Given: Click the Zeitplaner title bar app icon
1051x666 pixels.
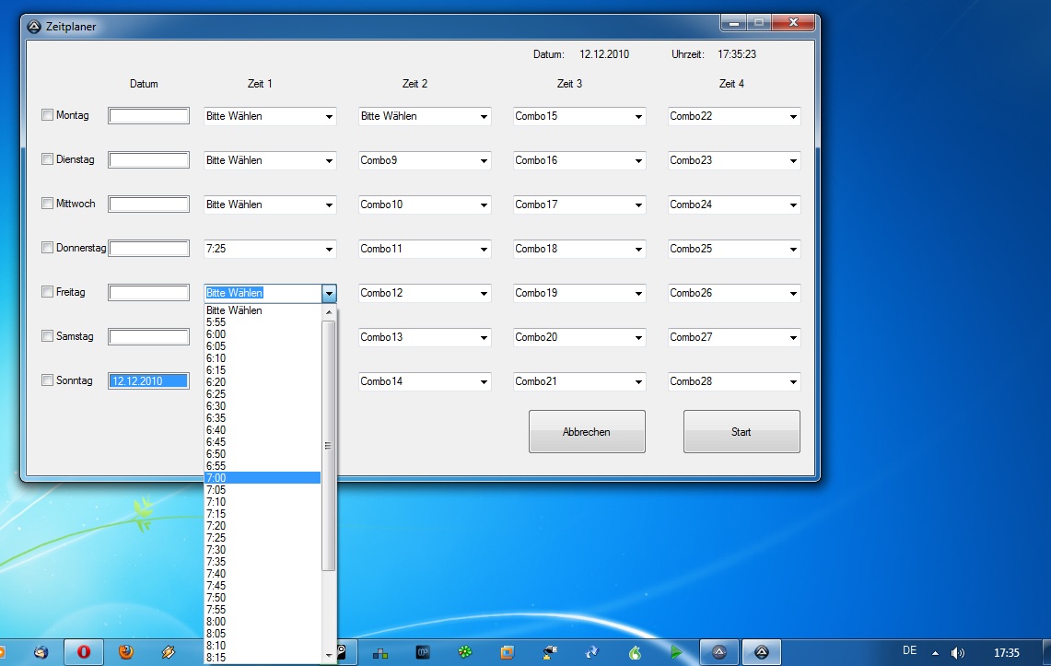Looking at the screenshot, I should 34,27.
